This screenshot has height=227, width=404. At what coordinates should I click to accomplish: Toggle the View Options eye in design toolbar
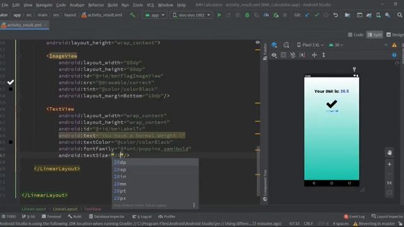(x=274, y=55)
